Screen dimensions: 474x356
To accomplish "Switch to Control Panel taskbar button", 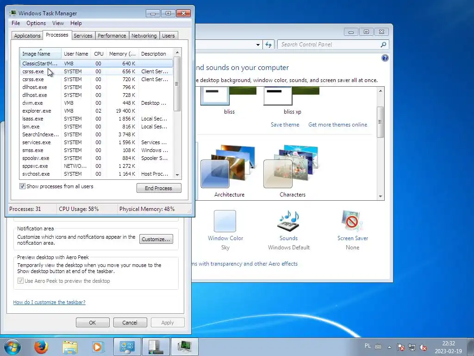I will pos(127,347).
